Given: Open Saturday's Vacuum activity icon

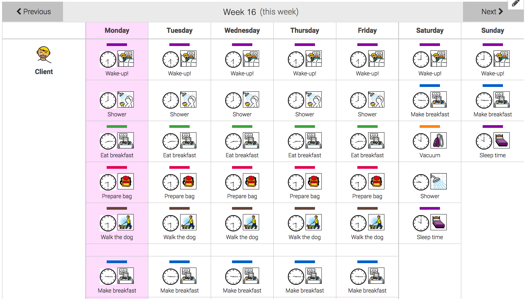Looking at the screenshot, I should [438, 140].
